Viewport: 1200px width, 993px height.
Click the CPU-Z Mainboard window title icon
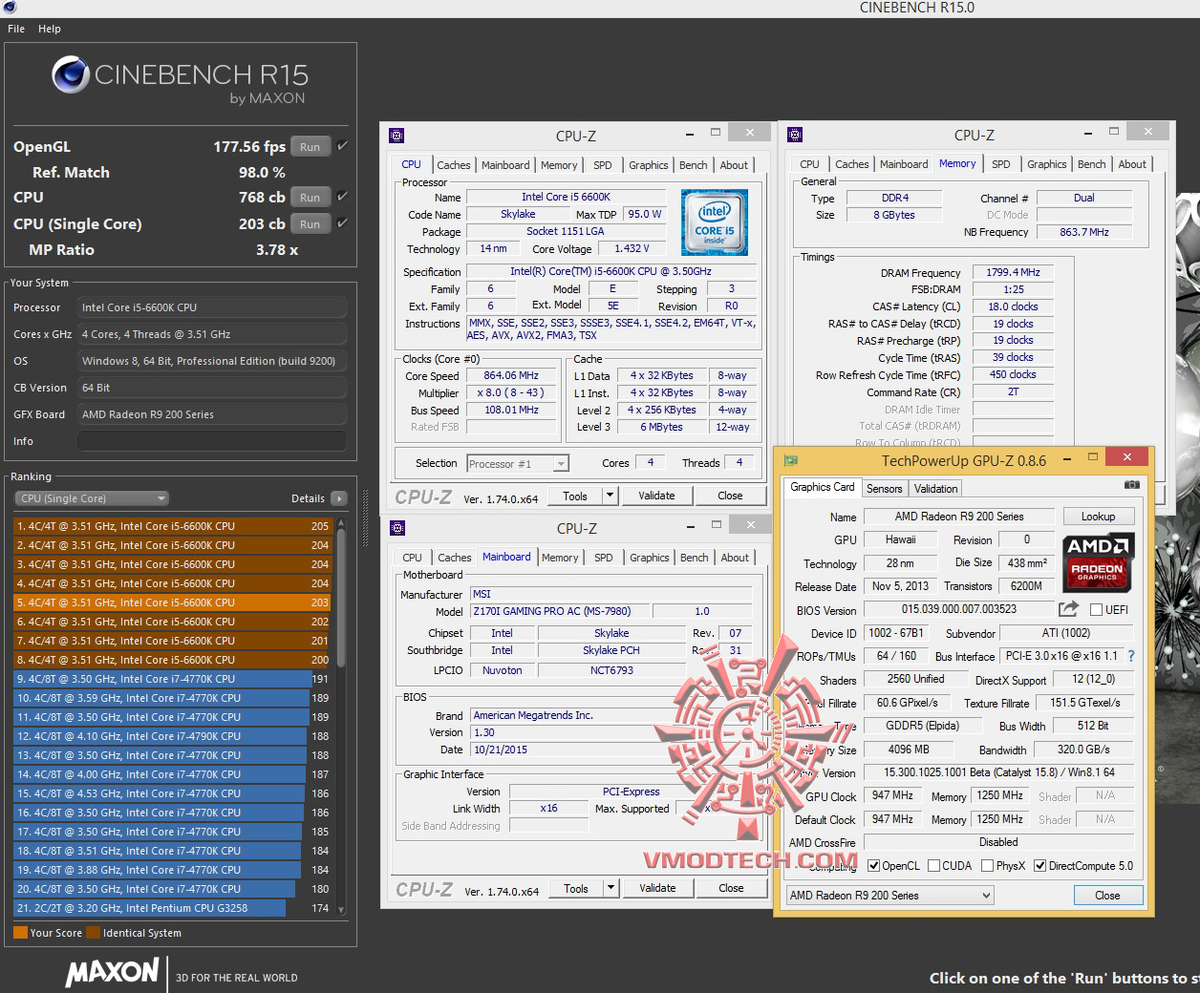[396, 528]
